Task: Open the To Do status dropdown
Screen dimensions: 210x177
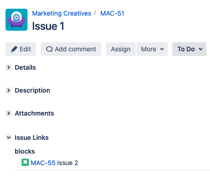Action: (x=189, y=49)
